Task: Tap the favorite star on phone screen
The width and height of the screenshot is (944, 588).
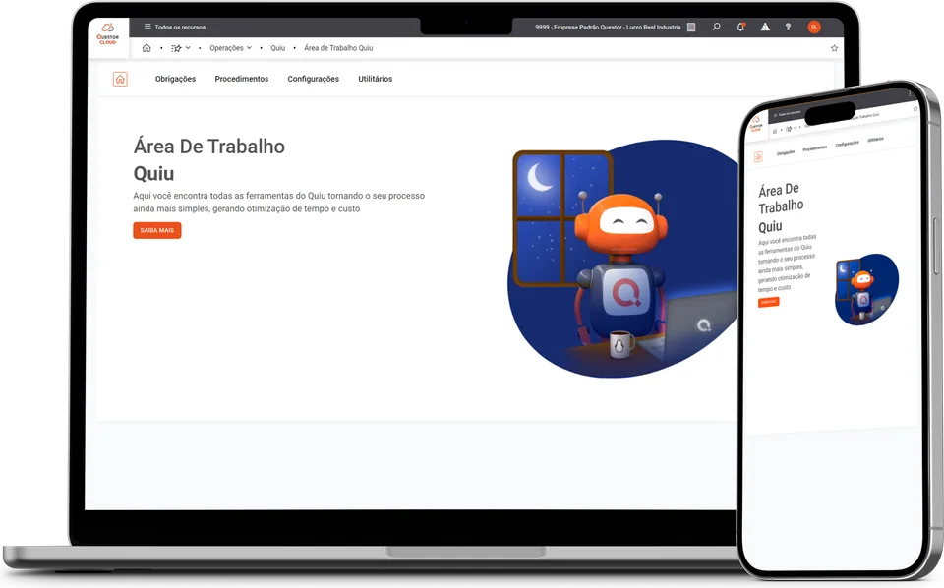Action: 915,109
